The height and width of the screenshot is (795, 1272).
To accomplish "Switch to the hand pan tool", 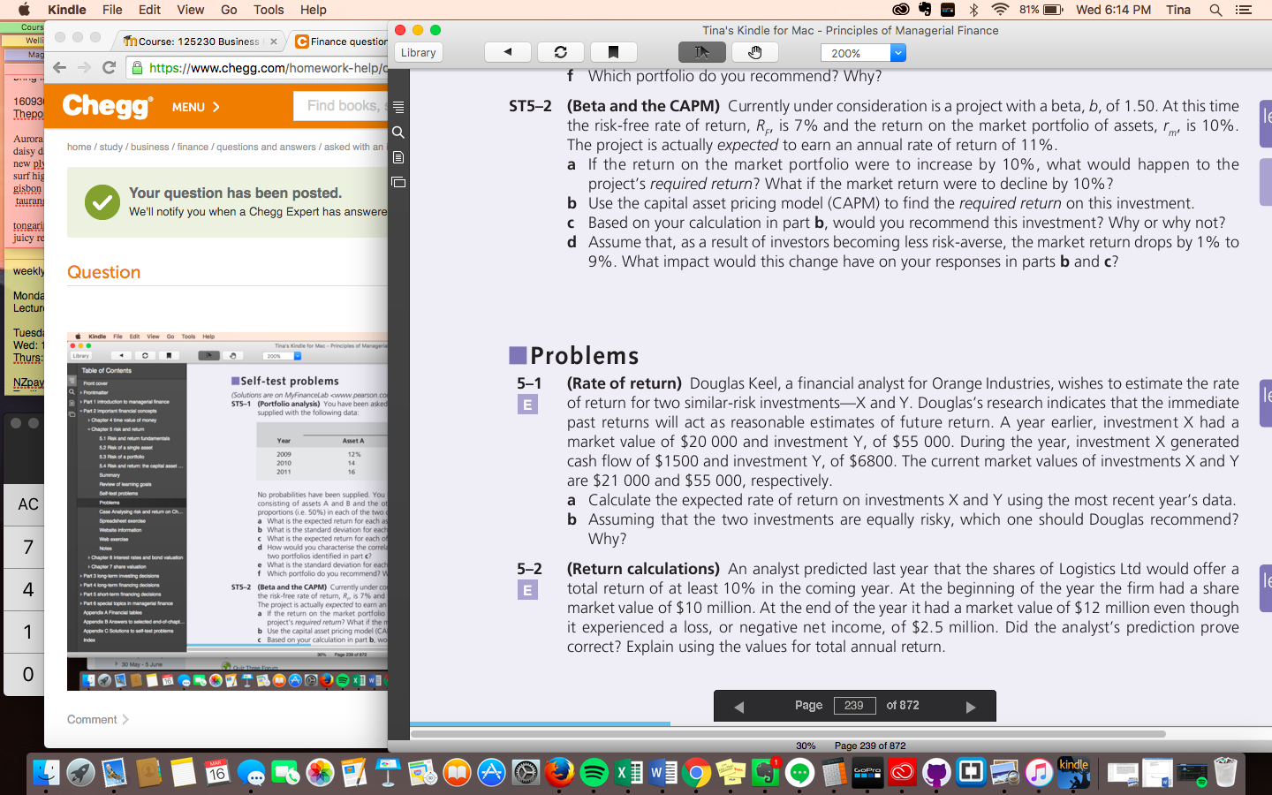I will pyautogui.click(x=754, y=52).
